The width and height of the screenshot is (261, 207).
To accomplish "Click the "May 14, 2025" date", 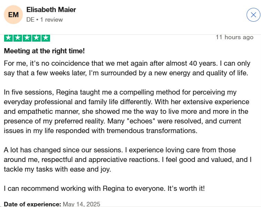I will (82, 204).
